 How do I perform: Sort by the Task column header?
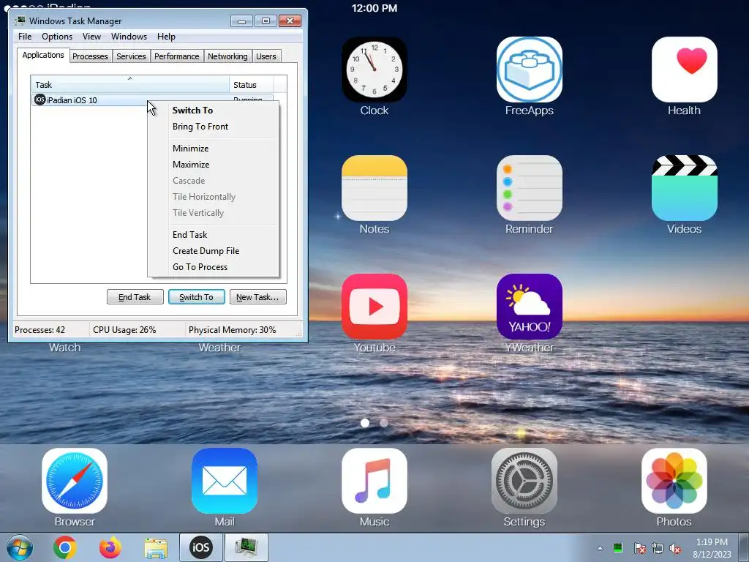pos(130,85)
